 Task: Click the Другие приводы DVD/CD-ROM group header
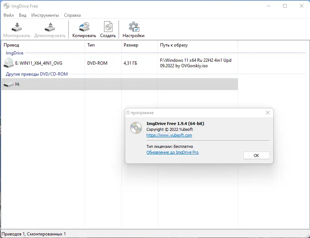[37, 74]
